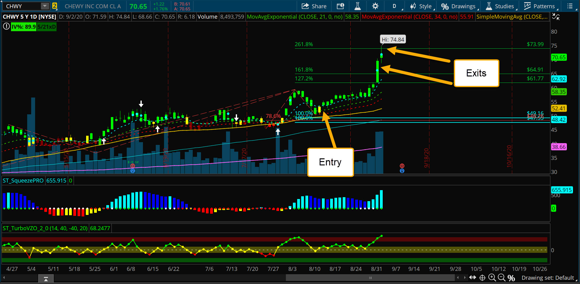
Task: Click the 10/16/20 expiration marker
Action: [x=509, y=156]
